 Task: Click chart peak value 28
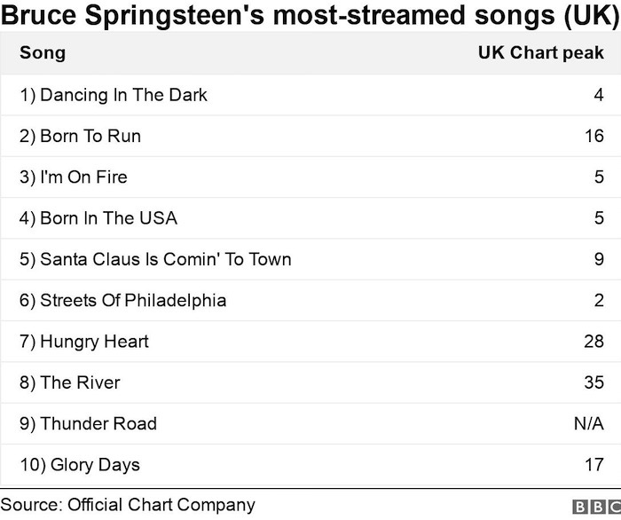[x=594, y=342]
